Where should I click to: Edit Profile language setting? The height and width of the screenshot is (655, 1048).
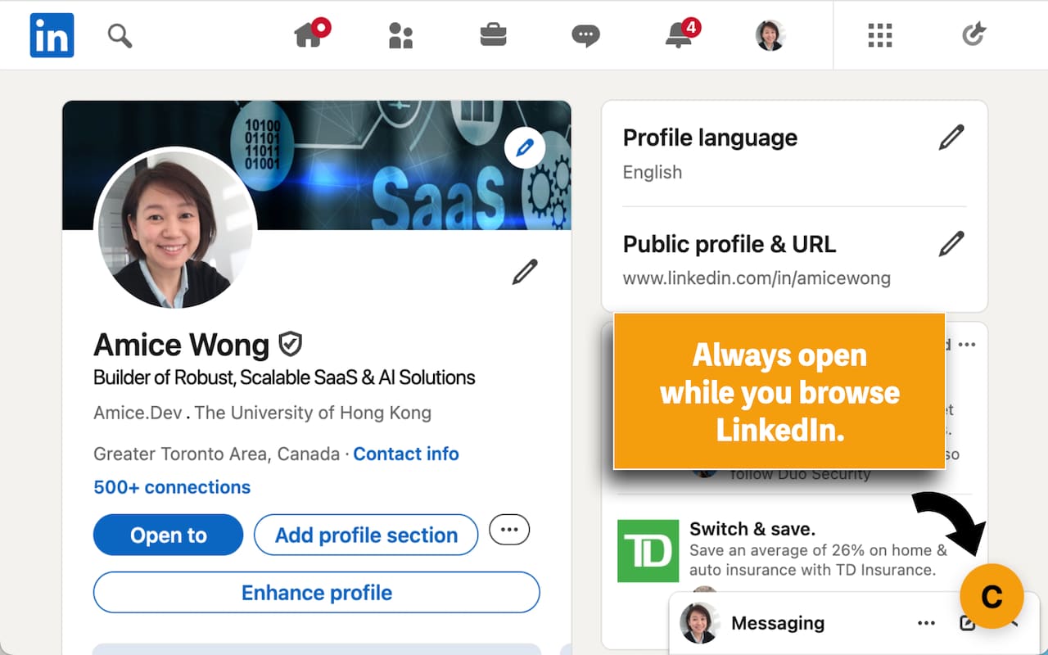pyautogui.click(x=951, y=138)
